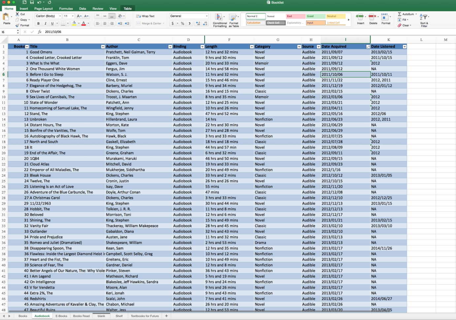Click the add new sheet plus button
456x320 pixels.
[167, 316]
